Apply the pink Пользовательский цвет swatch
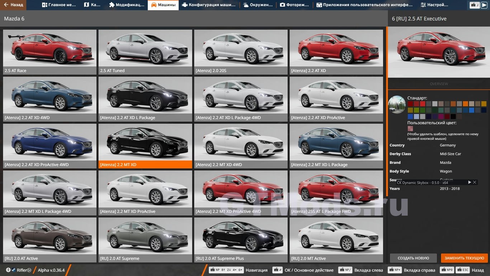 coord(410,129)
